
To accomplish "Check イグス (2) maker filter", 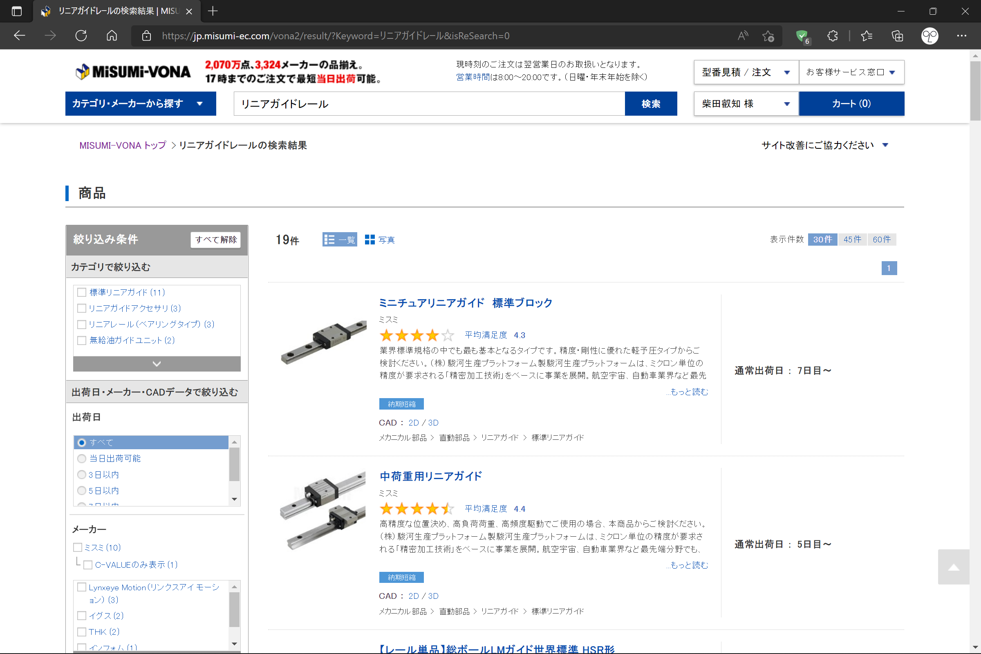I will point(82,616).
